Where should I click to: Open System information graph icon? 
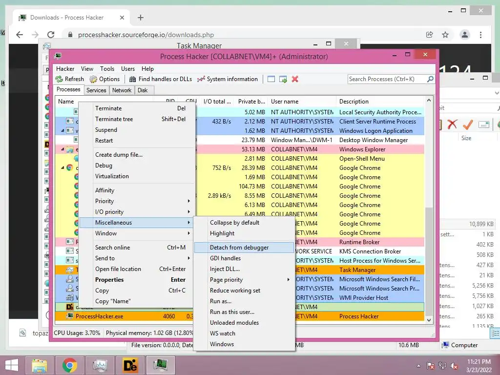pos(201,79)
